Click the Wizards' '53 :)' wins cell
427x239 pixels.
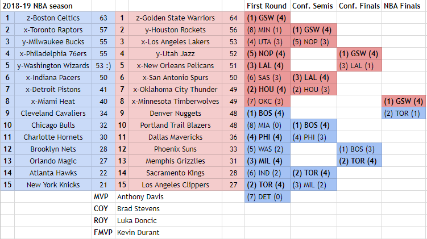103,65
